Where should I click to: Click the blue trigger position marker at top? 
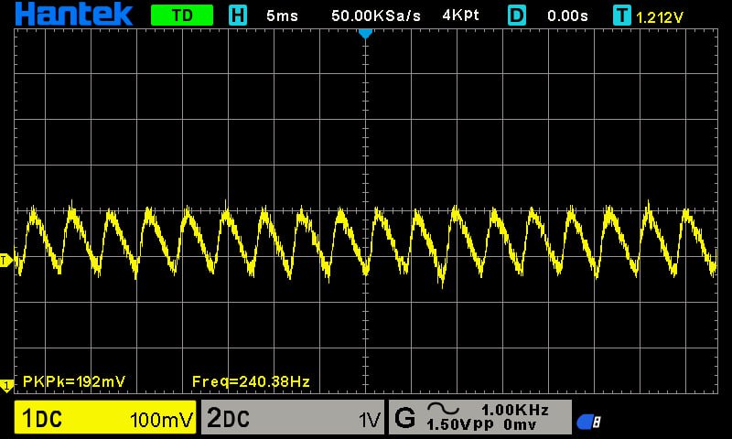point(365,34)
